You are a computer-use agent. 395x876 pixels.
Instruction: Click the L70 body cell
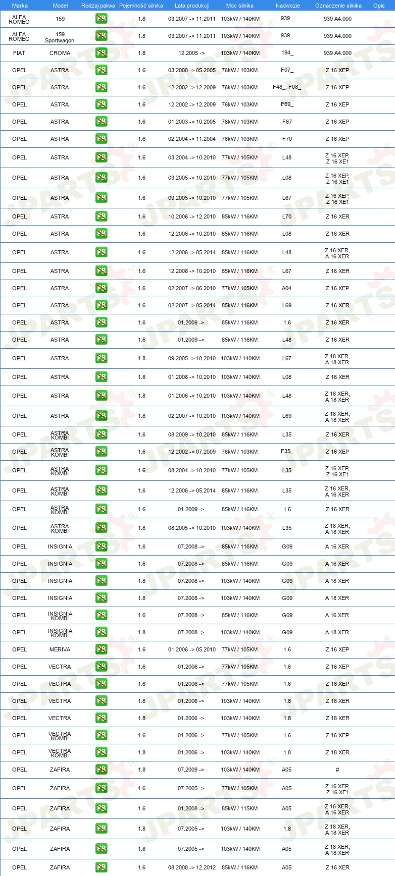(287, 216)
